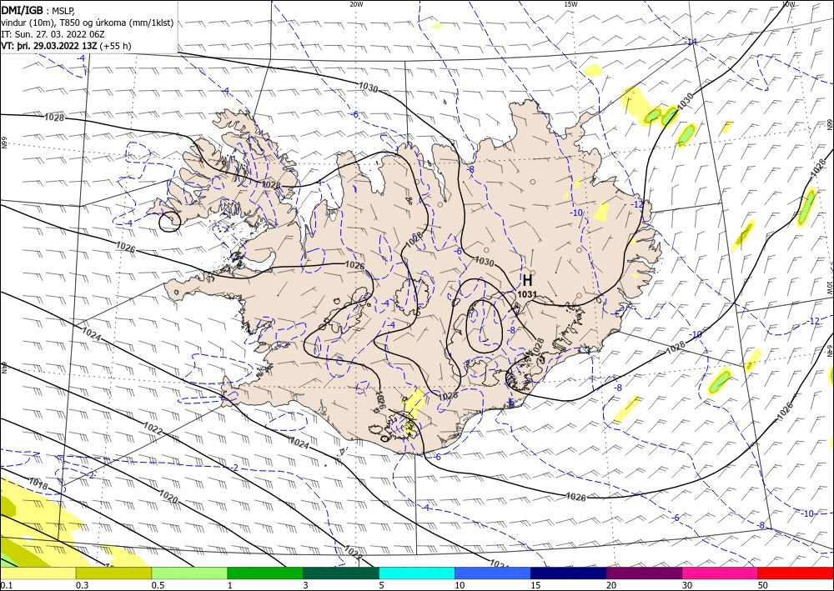This screenshot has height=591, width=834.
Task: Click the 'IT: Sun. 27. 03. 2022 06Z' line
Action: [53, 34]
